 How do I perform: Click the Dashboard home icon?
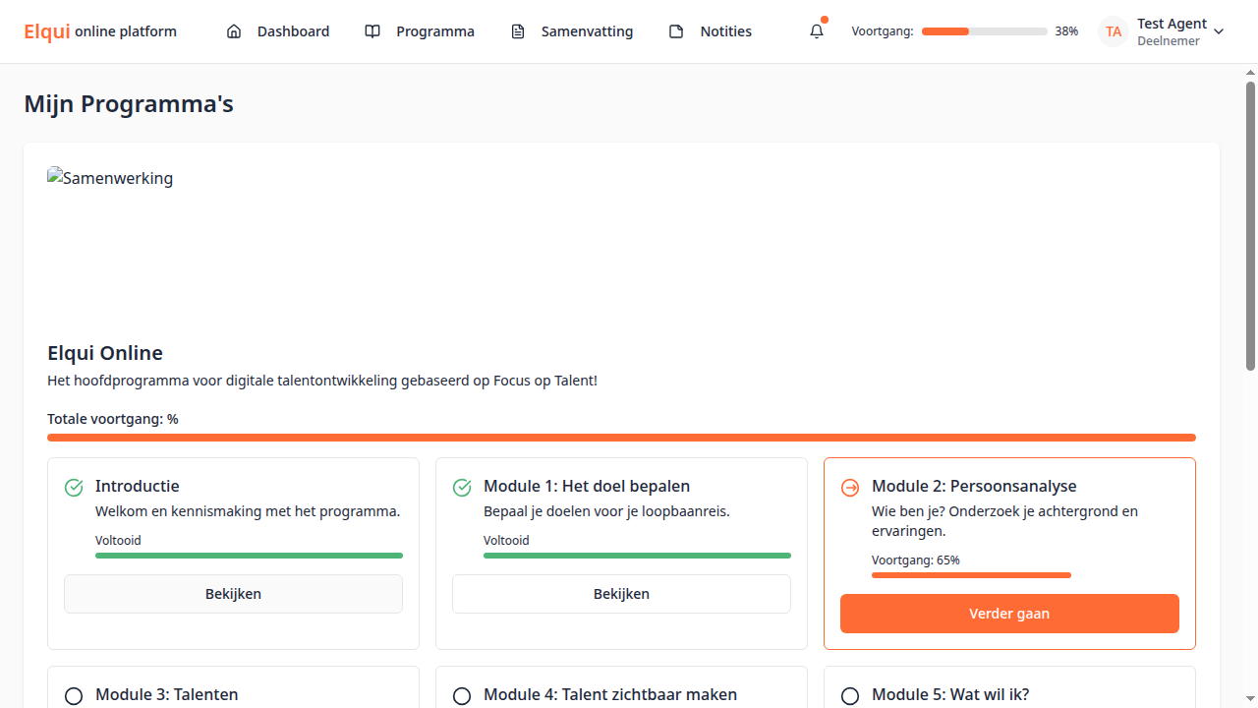(x=234, y=31)
